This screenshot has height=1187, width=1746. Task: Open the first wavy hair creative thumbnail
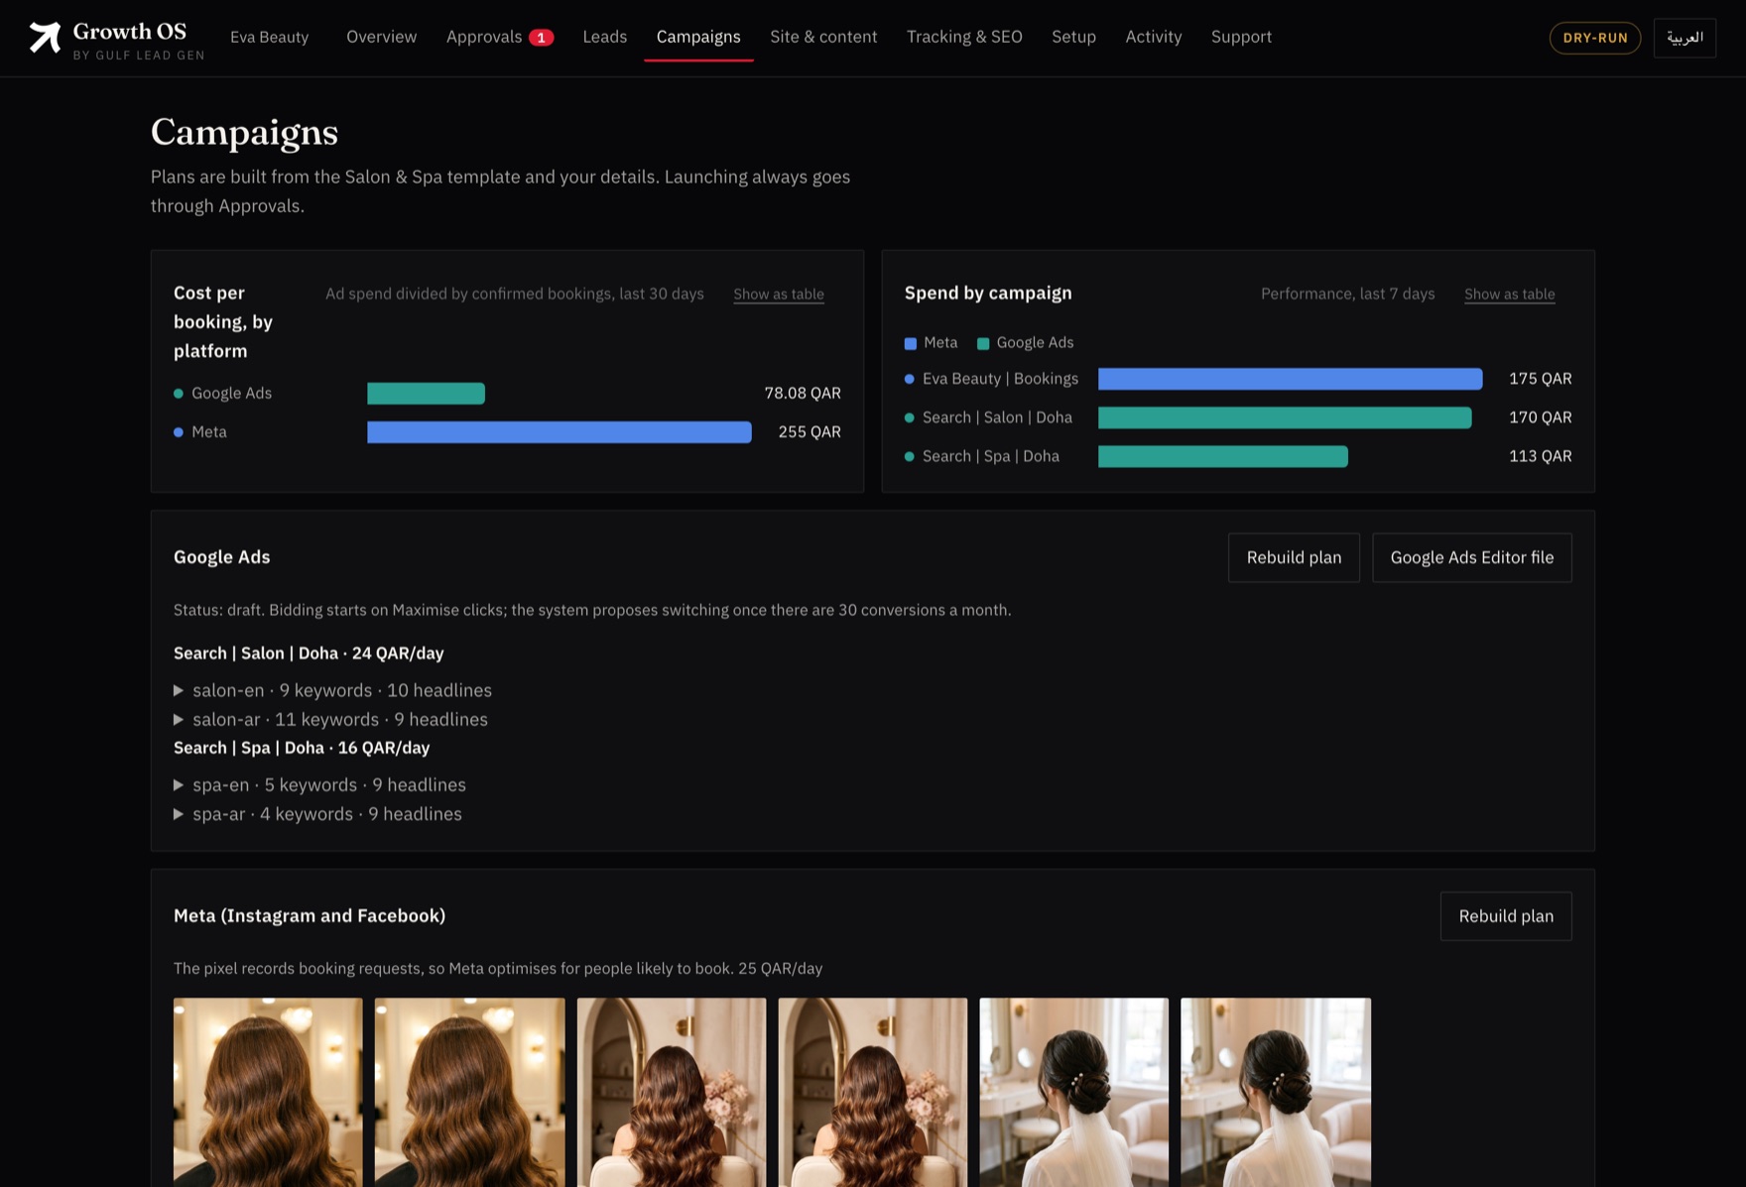click(x=268, y=1092)
